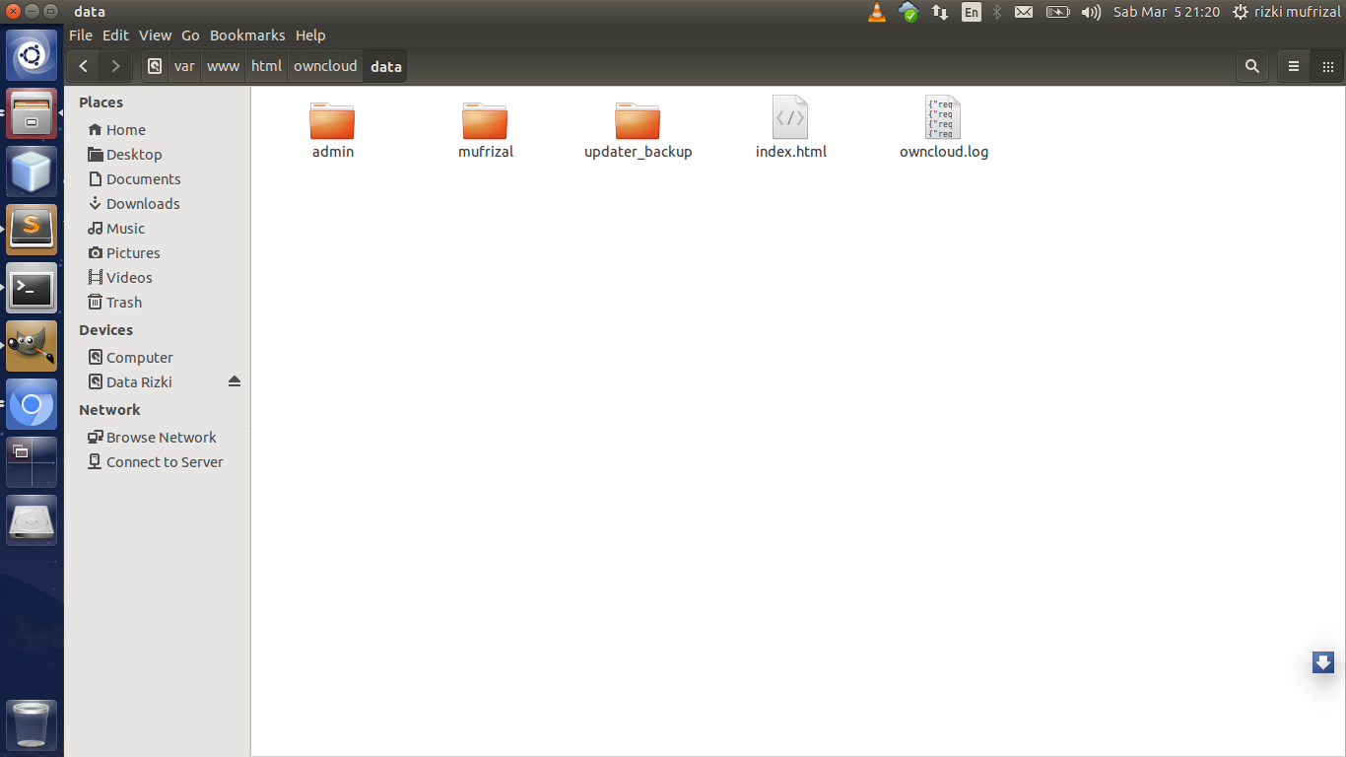This screenshot has width=1346, height=757.
Task: Open Sublime Text from the launcher
Action: (32, 230)
